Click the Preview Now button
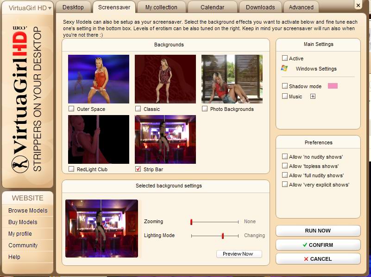 tap(239, 254)
